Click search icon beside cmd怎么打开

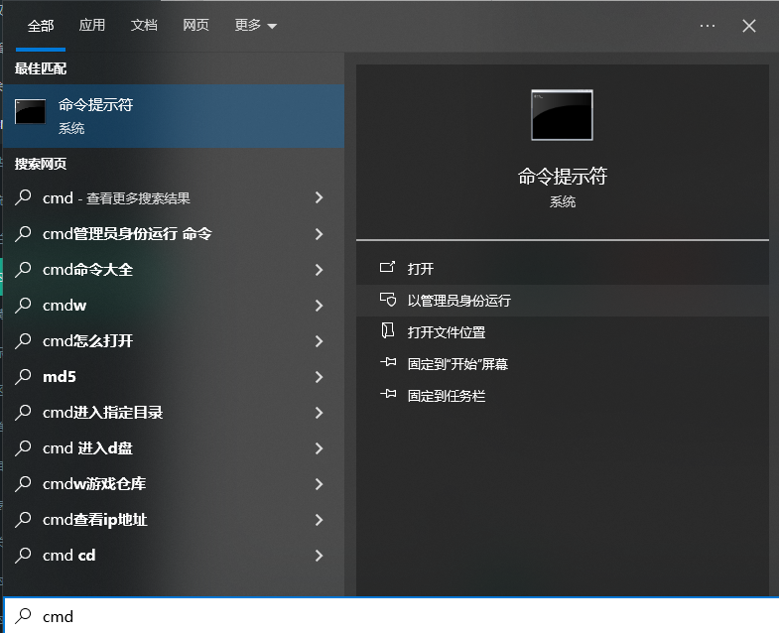click(x=23, y=341)
